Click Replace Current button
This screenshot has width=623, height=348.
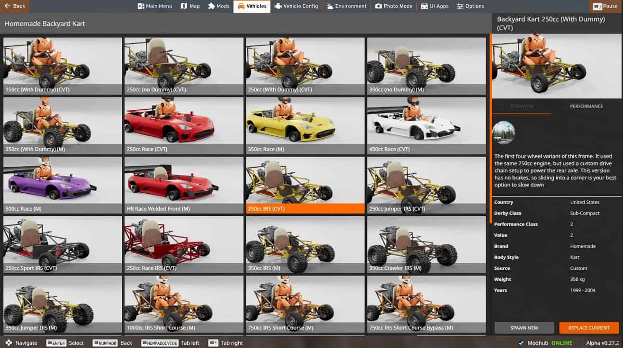pyautogui.click(x=589, y=328)
